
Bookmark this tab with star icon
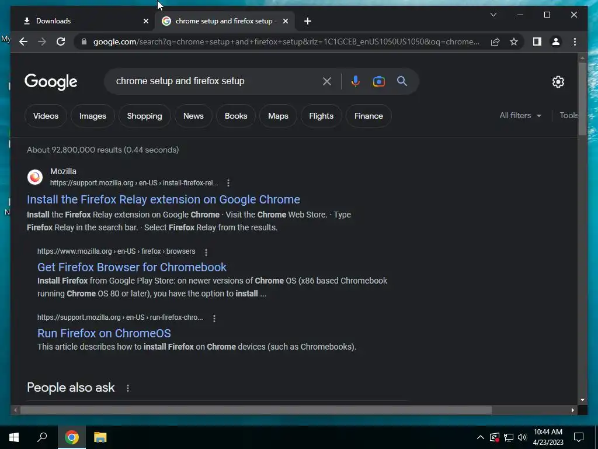click(514, 42)
